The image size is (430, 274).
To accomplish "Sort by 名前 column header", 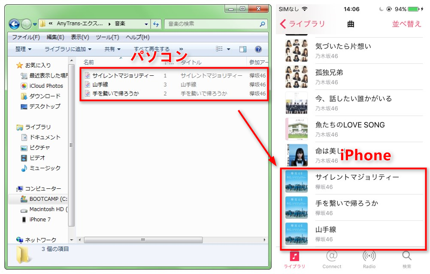I will pos(88,63).
